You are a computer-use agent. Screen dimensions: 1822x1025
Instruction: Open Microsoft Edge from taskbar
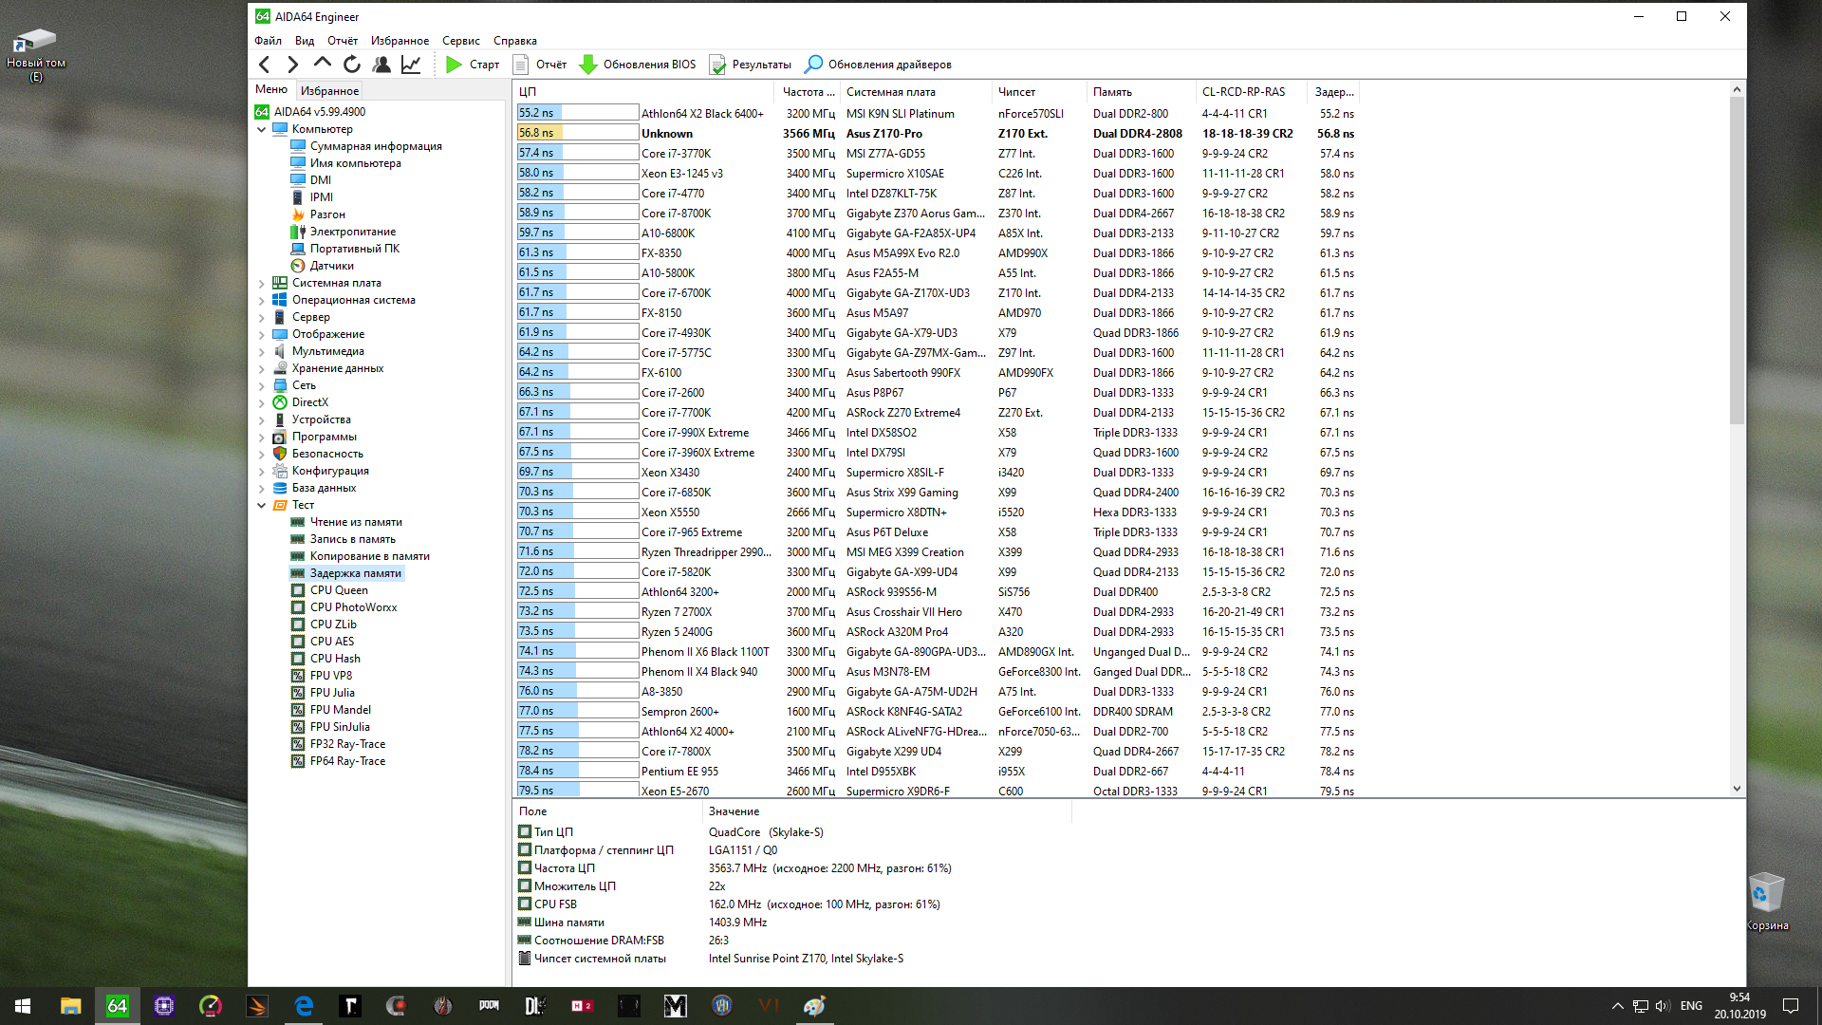click(x=304, y=1006)
